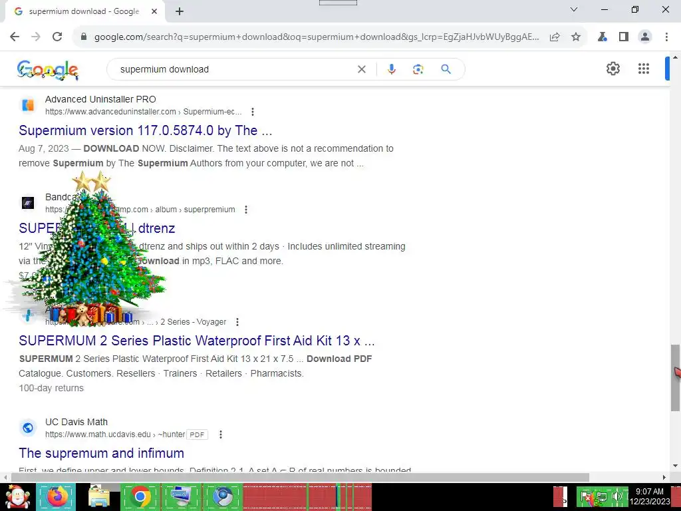The height and width of the screenshot is (511, 681).
Task: Click the 'Aug 7, 2023' snippet date
Action: (43, 148)
